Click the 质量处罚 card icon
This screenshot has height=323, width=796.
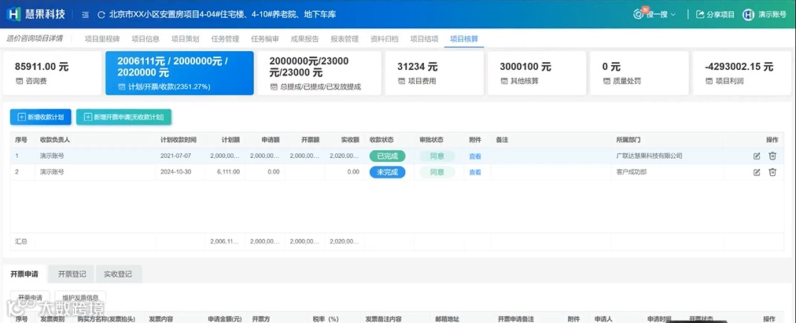tap(606, 81)
